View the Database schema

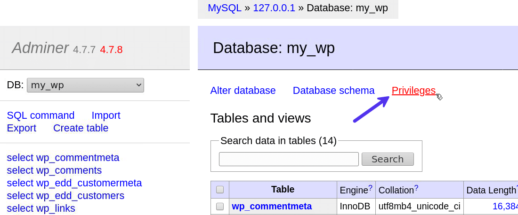333,91
